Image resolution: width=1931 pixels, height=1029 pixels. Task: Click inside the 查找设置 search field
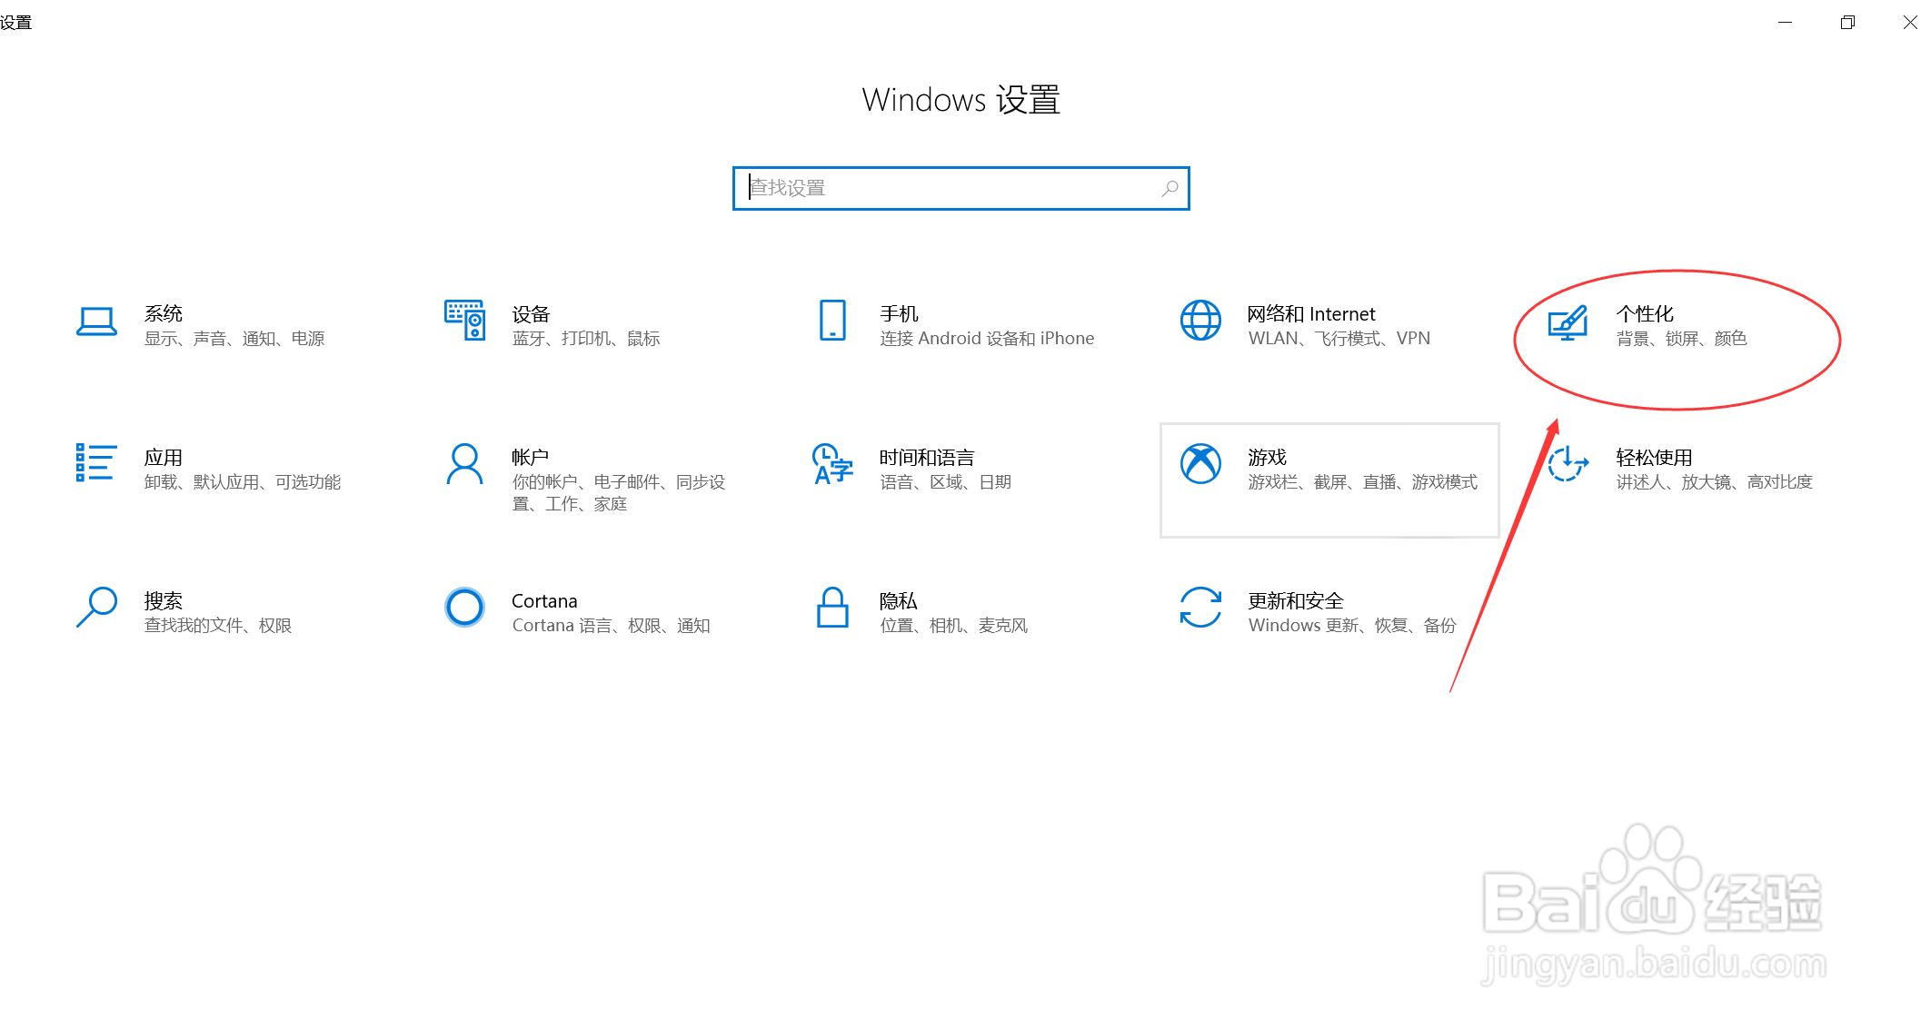(954, 188)
